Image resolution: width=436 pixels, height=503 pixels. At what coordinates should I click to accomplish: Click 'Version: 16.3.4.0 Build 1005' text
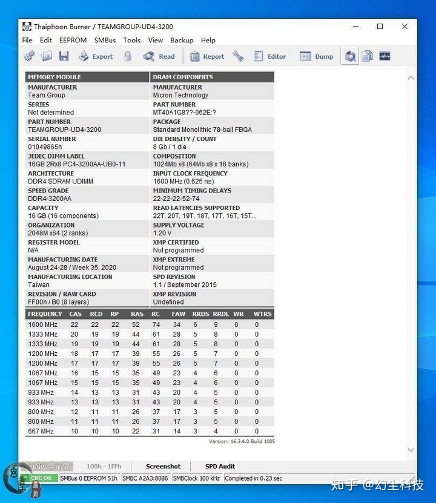pos(242,441)
